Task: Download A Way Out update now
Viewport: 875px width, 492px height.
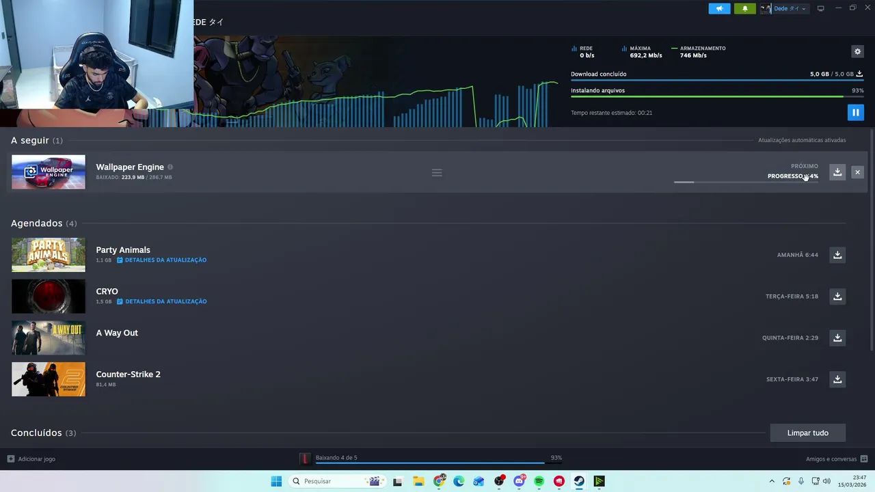Action: coord(837,338)
